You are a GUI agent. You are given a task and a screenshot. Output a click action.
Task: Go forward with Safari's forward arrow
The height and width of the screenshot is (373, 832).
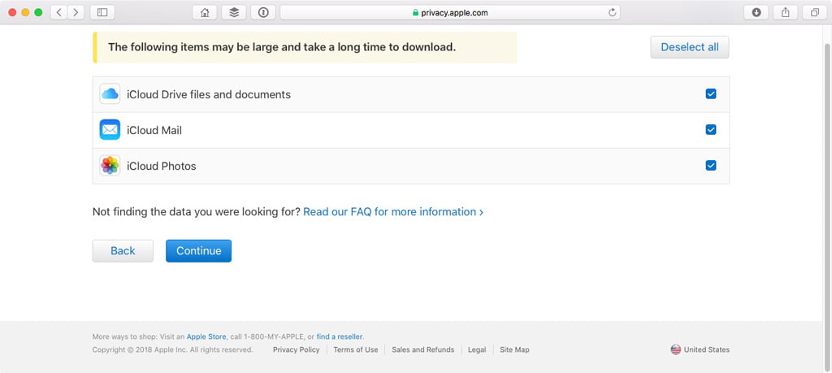coord(76,12)
